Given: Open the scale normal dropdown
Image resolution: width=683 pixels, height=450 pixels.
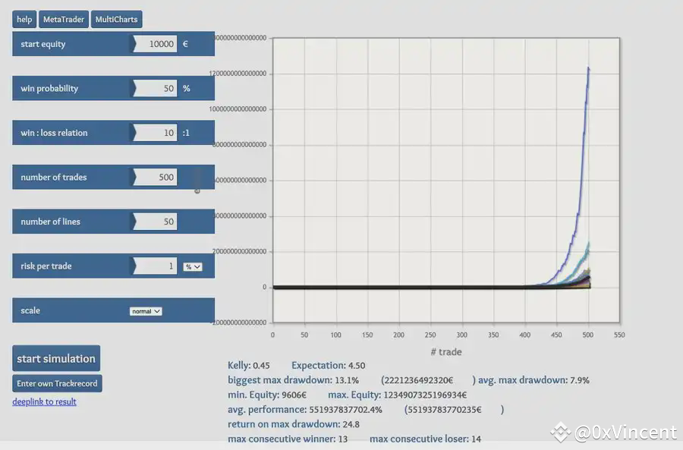Looking at the screenshot, I should click(x=146, y=311).
